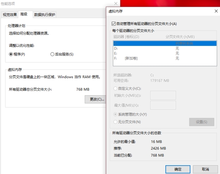Open the 高级 tab
The width and height of the screenshot is (220, 174).
coord(24,14)
